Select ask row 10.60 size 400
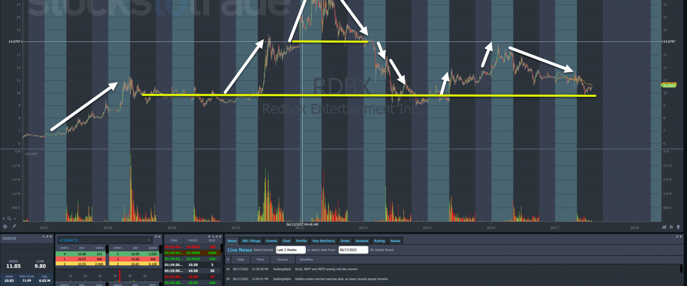The height and width of the screenshot is (286, 687). click(134, 259)
